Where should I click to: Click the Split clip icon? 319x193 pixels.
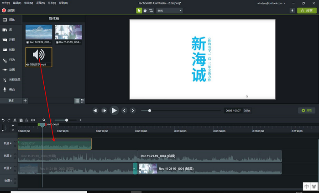(x=33, y=120)
